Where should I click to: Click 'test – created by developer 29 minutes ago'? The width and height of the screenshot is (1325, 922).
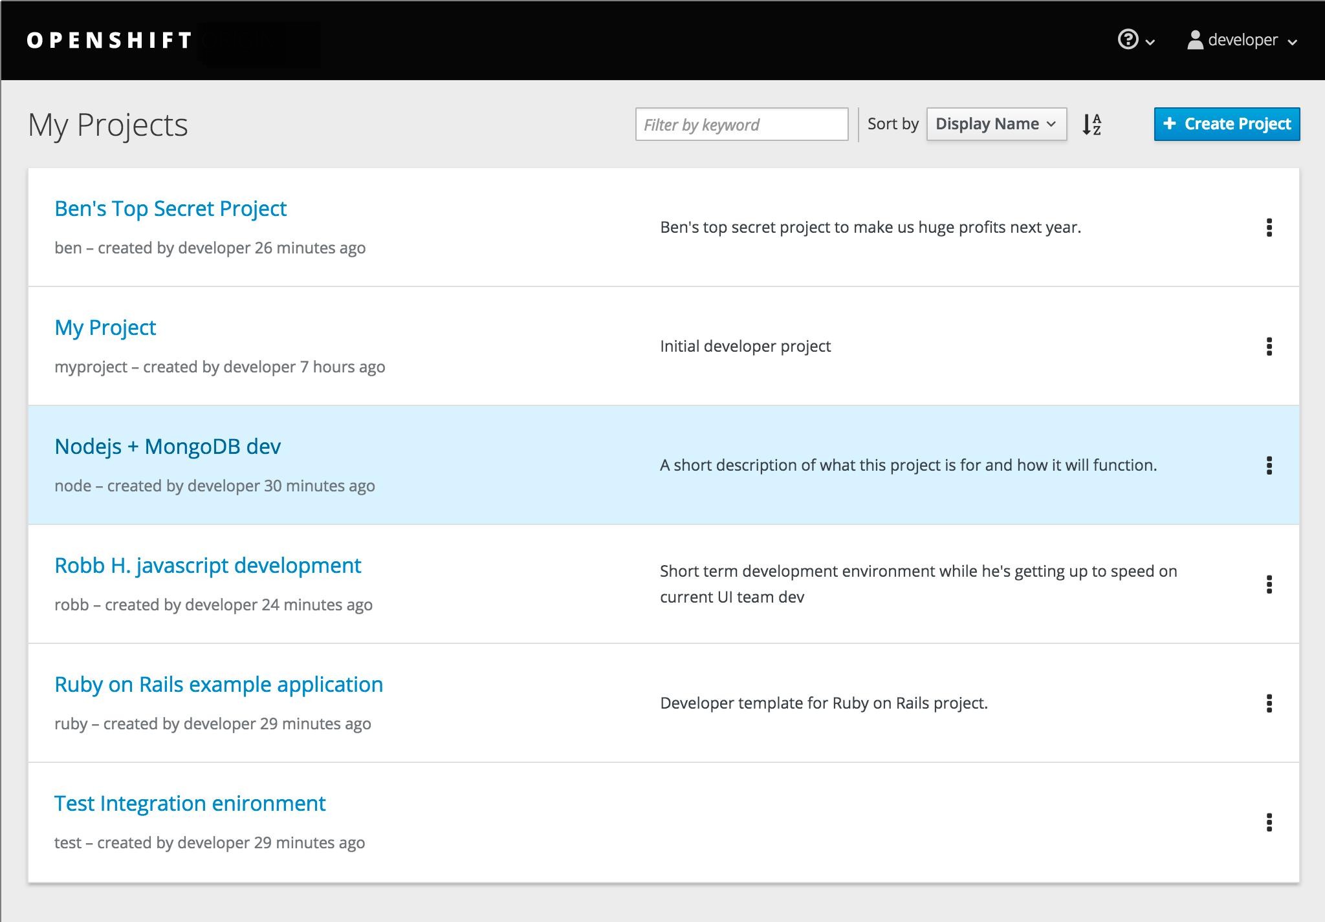(210, 843)
